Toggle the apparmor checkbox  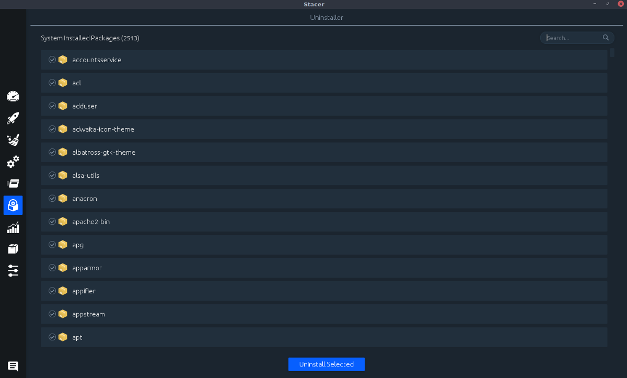52,267
